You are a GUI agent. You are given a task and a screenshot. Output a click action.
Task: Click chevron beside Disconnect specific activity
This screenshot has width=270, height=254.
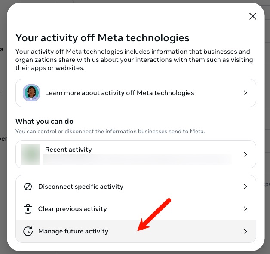point(245,187)
